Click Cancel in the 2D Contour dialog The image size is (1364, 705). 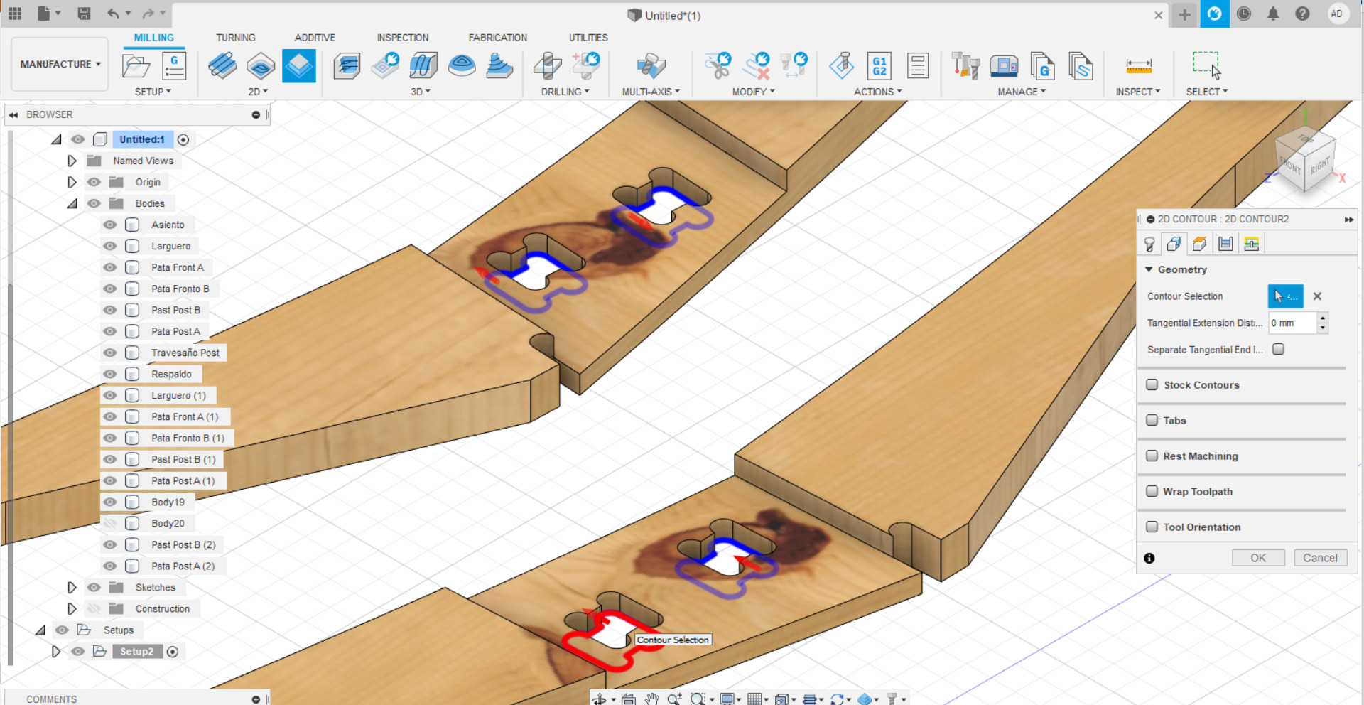[x=1320, y=558]
